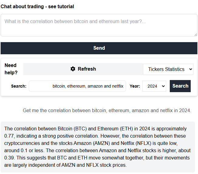Open the see tutorial link
Image resolution: width=198 pixels, height=174 pixels.
[x=61, y=6]
